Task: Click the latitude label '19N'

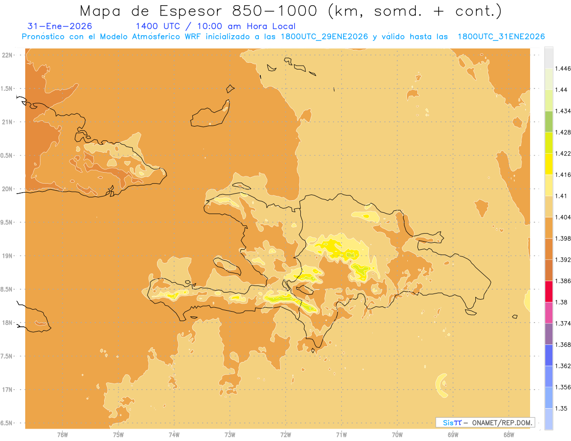Action: tap(7, 255)
